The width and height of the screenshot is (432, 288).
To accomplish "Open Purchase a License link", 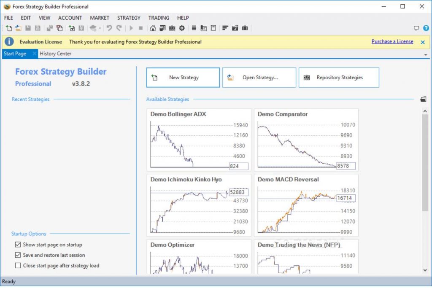I will tap(392, 42).
